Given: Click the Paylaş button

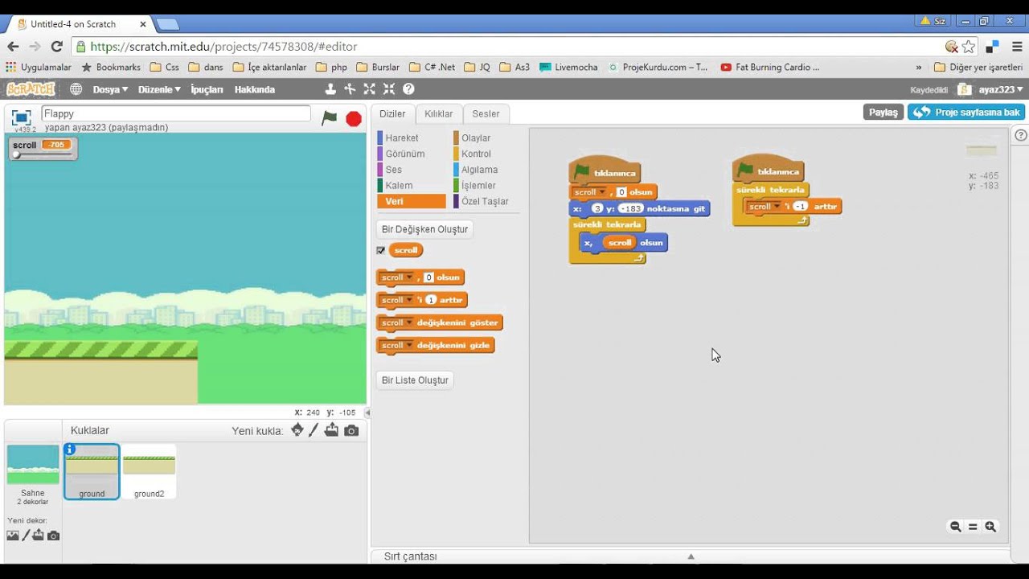Looking at the screenshot, I should [883, 113].
